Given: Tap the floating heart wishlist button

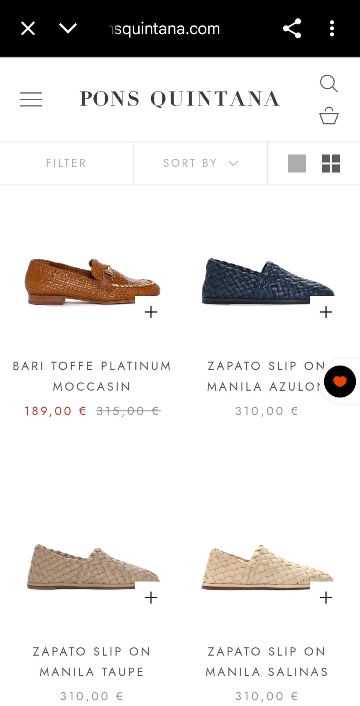Looking at the screenshot, I should click(x=340, y=381).
